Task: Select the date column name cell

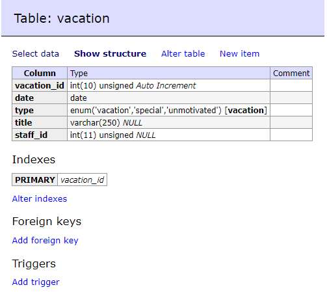Action: click(x=40, y=98)
